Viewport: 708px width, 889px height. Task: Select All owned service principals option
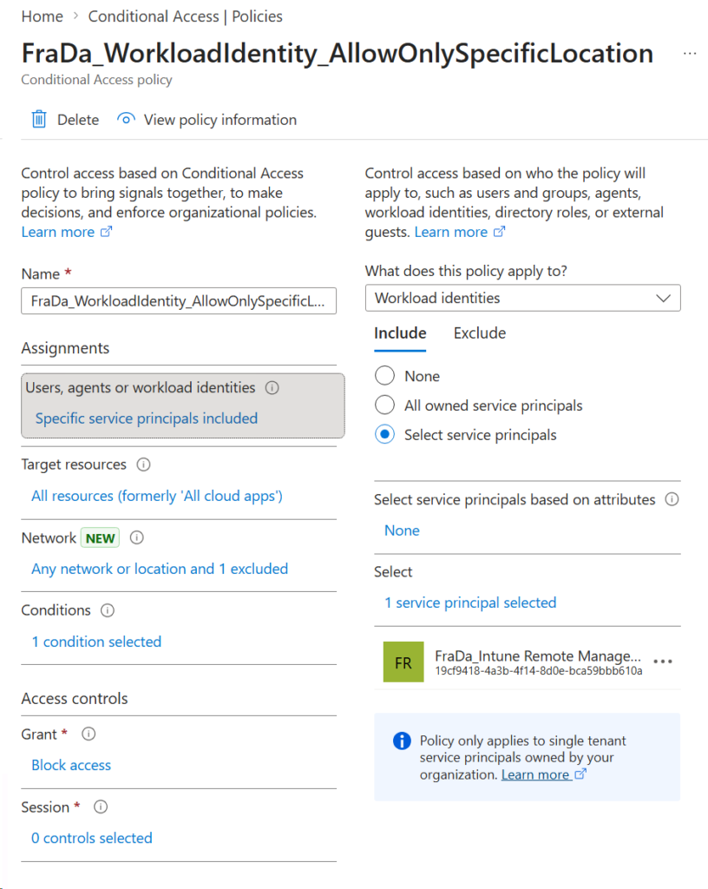384,405
